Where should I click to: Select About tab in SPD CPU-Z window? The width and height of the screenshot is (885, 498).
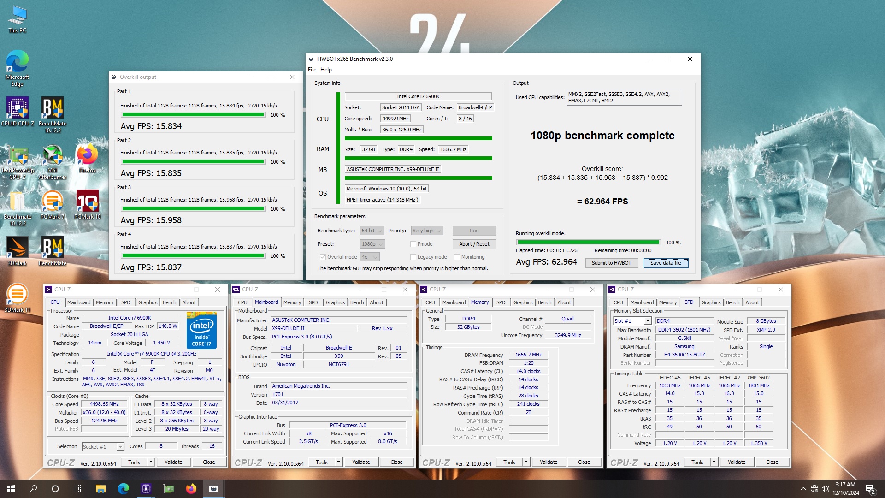pos(752,302)
